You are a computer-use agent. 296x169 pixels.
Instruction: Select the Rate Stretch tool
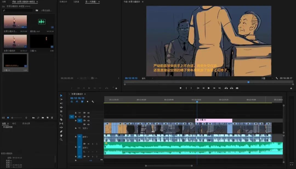click(x=61, y=111)
